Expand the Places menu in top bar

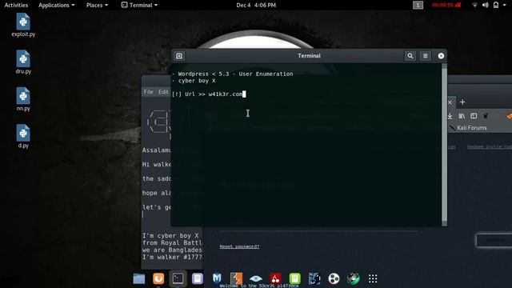[x=97, y=5]
